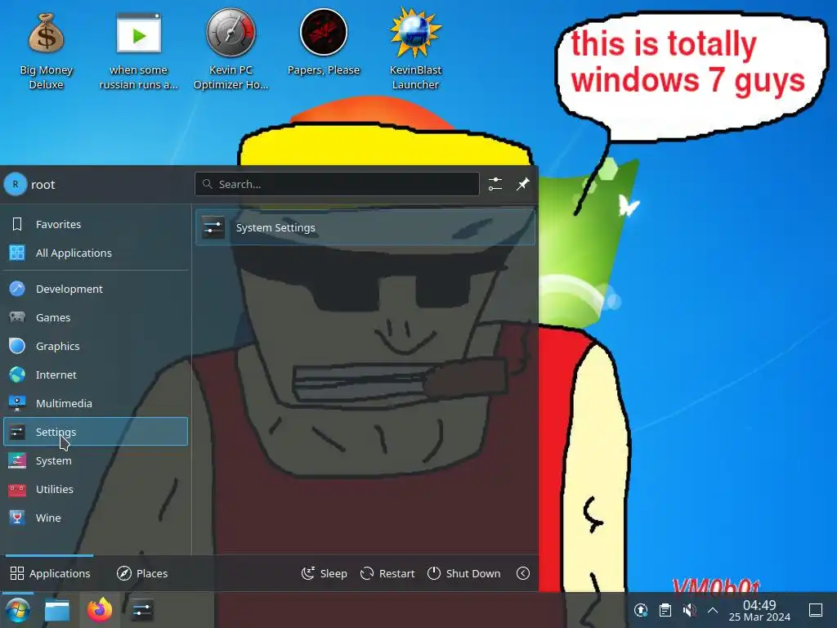This screenshot has height=628, width=837.
Task: Switch to the Applications tab
Action: [x=50, y=573]
